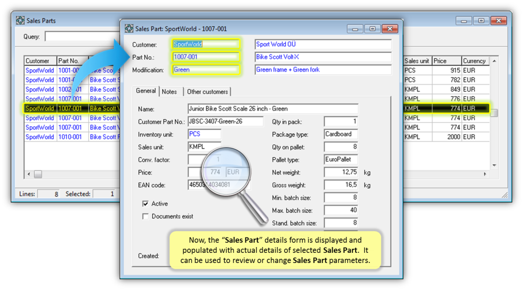Click the resize grip of Sales Parts window

coord(505,195)
